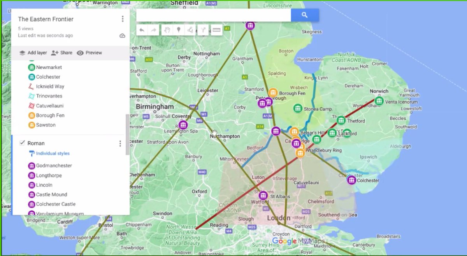
Task: Open the Roman layer options menu
Action: coord(120,144)
